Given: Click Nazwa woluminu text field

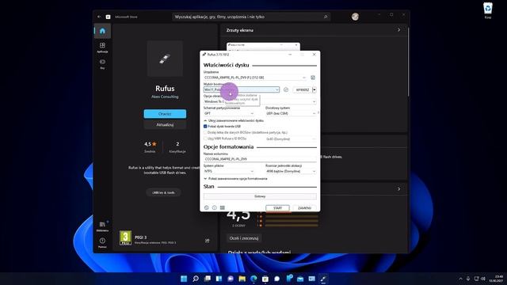Looking at the screenshot, I should (260, 159).
